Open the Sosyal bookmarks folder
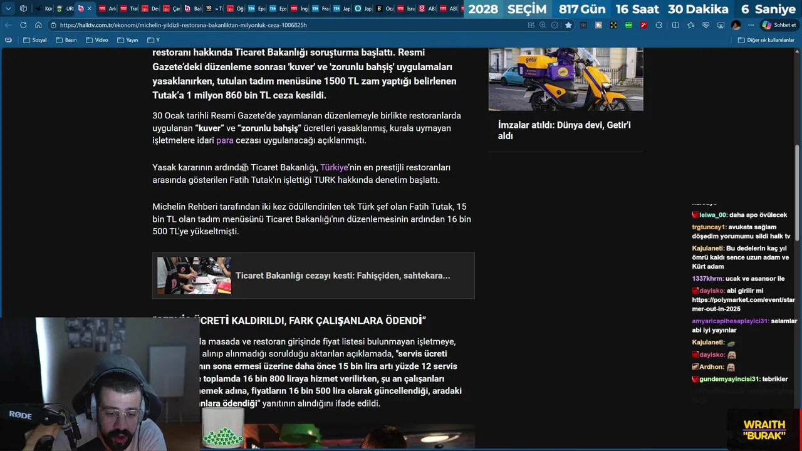 [x=35, y=40]
